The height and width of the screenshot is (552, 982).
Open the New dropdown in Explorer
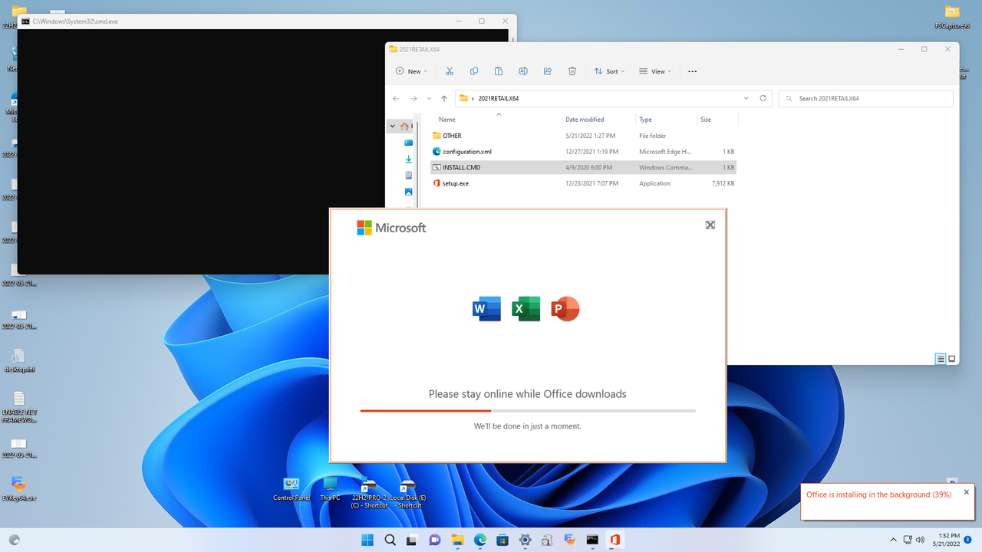click(x=412, y=71)
